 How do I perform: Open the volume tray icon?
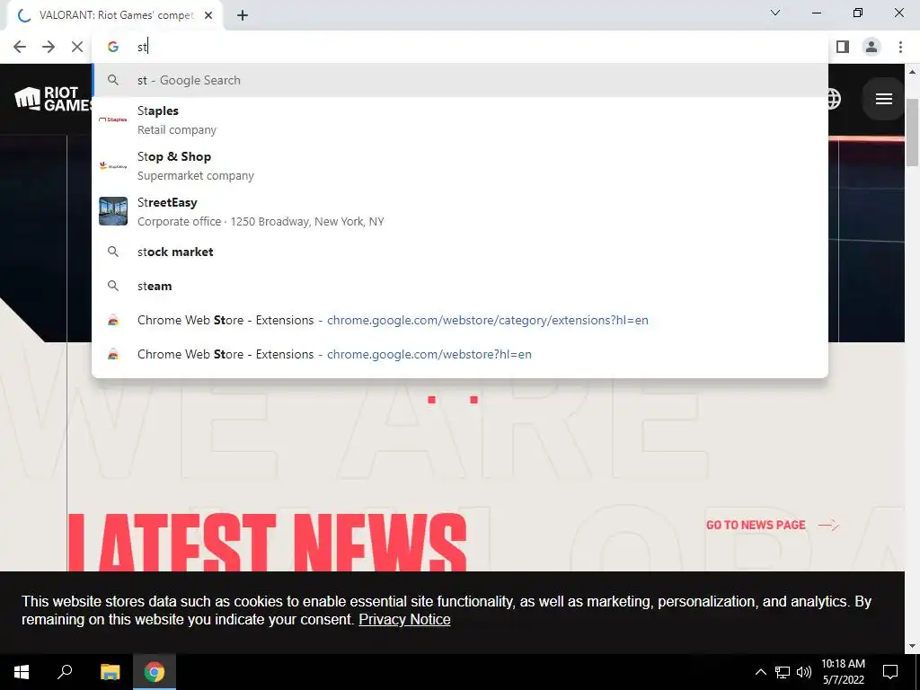804,672
